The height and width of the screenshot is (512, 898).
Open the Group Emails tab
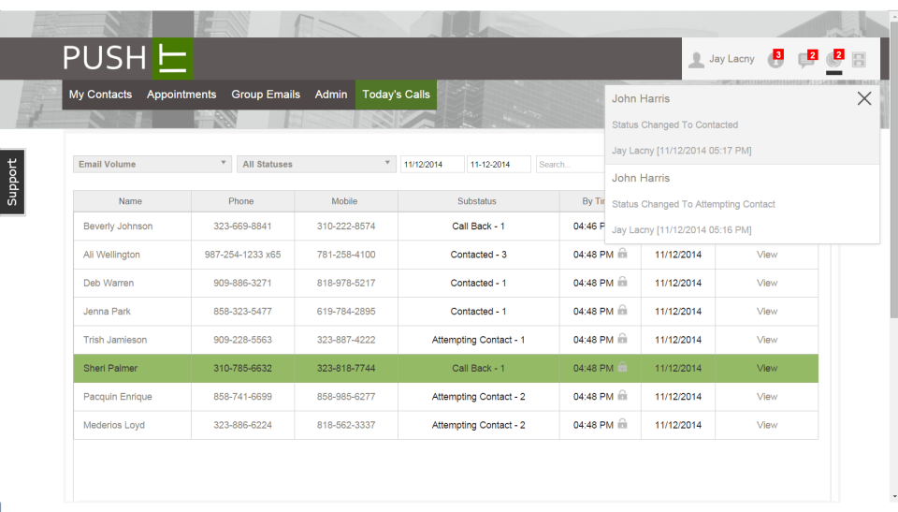pos(266,95)
